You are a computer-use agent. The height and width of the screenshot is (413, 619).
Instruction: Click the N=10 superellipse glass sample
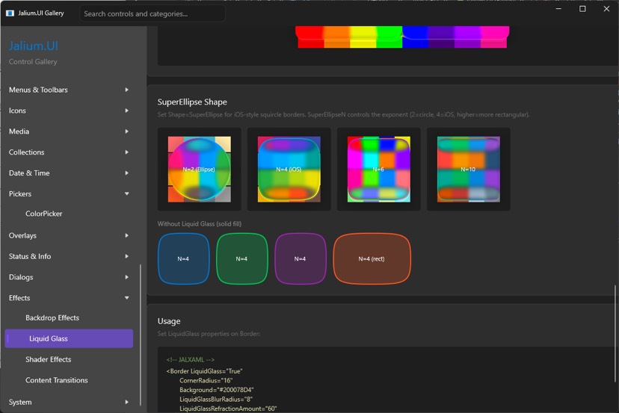click(468, 170)
